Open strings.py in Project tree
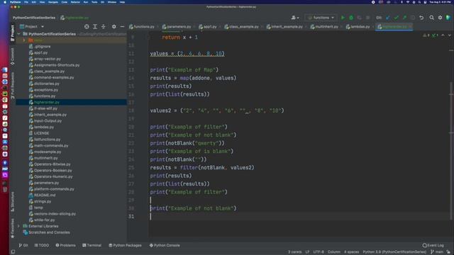Screen dimensions: 454x255 coord(43,201)
